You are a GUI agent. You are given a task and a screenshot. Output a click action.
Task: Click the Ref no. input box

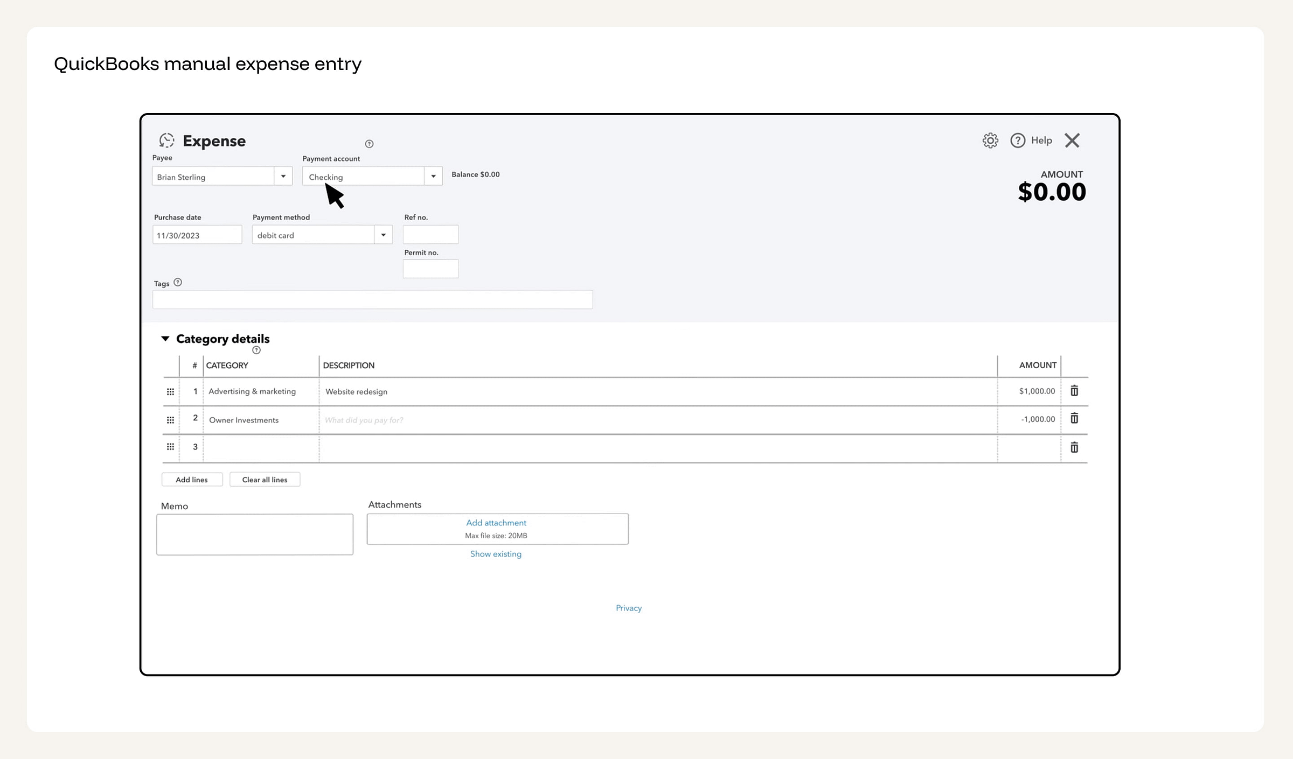(430, 235)
